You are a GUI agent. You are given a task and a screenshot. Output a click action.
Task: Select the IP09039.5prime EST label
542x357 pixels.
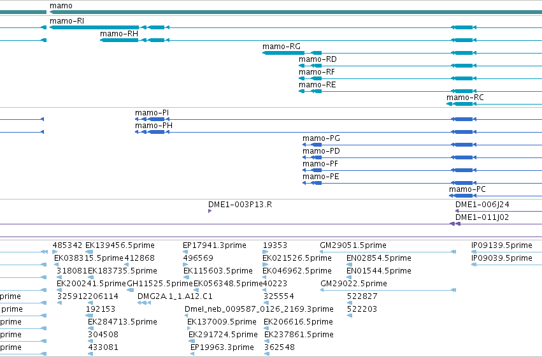click(x=502, y=258)
